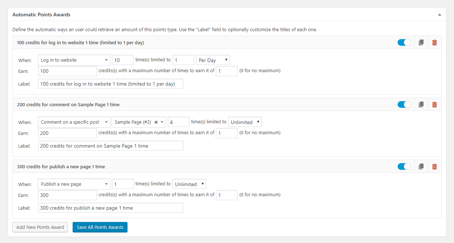Click Add New Points Award button
Screen dimensions: 454x243
[x=40, y=227]
